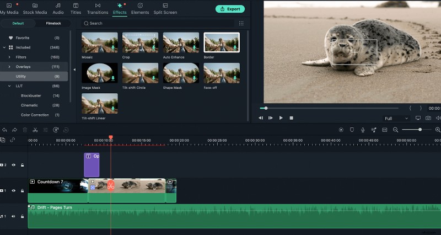This screenshot has width=441, height=235.
Task: Collapse the Included category
Action: (x=4, y=47)
